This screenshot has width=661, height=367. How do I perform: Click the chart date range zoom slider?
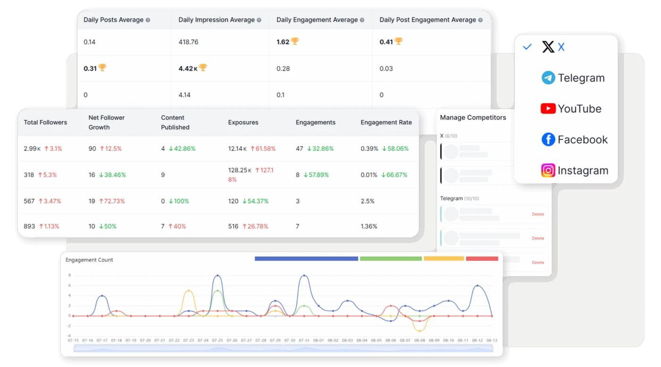coord(283,349)
